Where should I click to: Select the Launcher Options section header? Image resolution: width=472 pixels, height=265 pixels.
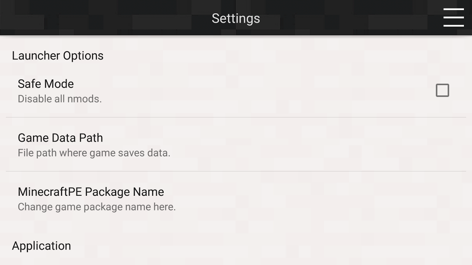pyautogui.click(x=58, y=56)
